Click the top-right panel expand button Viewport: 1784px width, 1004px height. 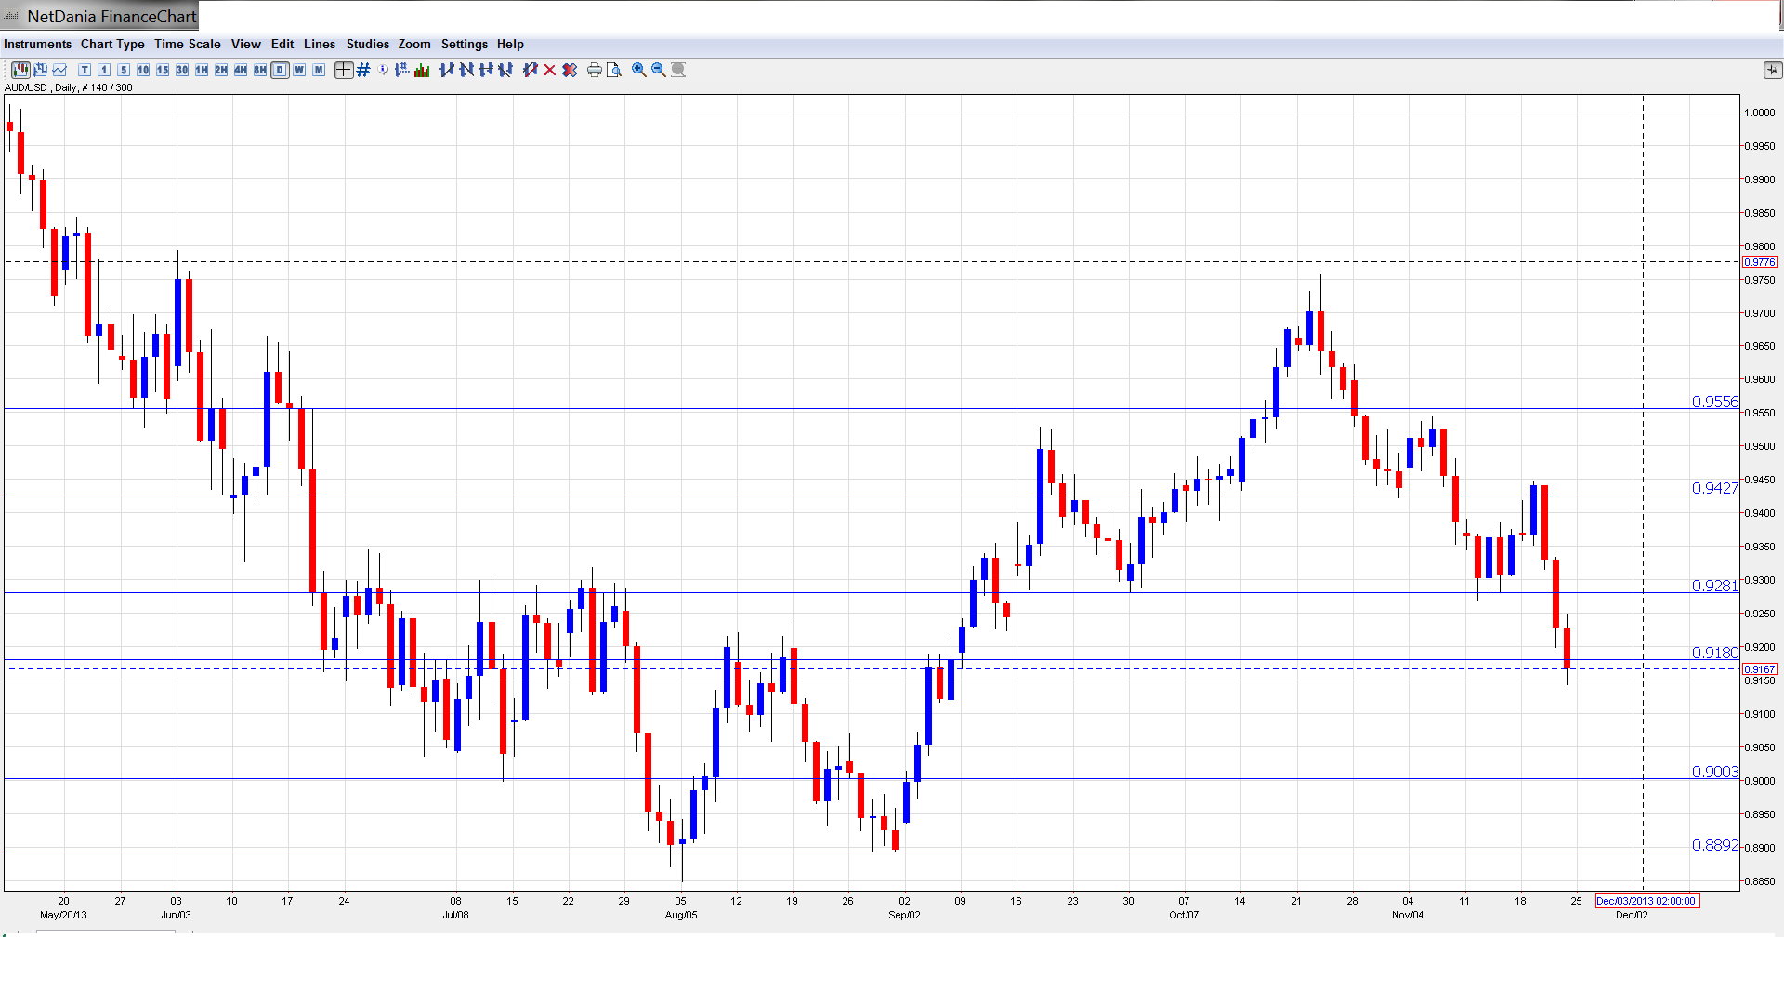pos(1772,70)
